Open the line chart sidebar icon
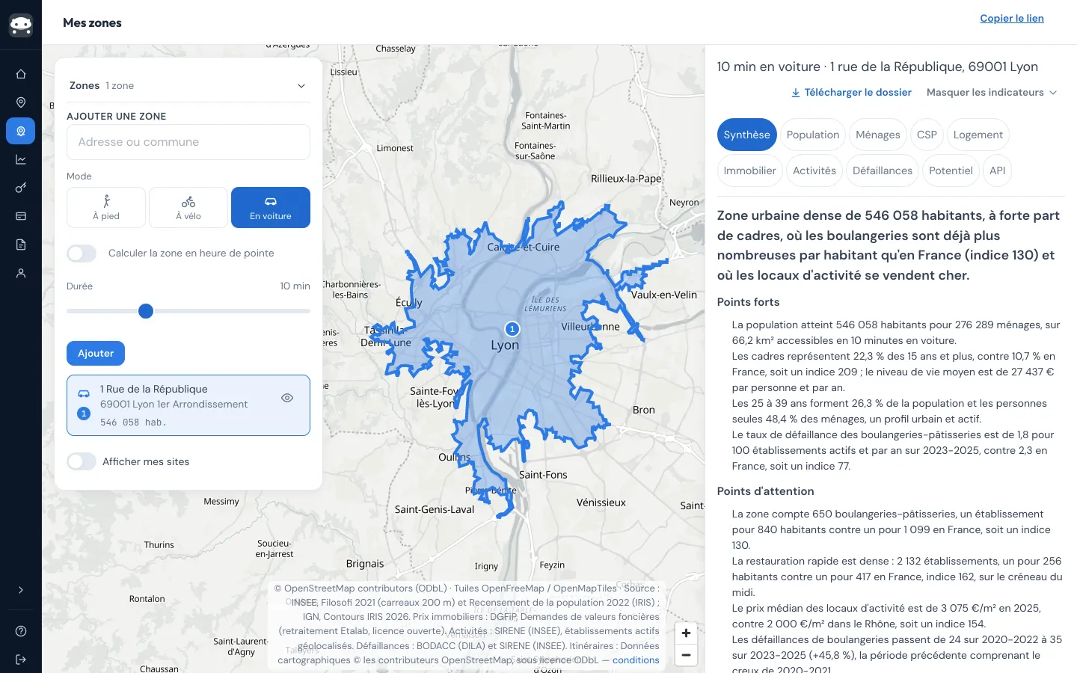The height and width of the screenshot is (673, 1077). (x=21, y=159)
